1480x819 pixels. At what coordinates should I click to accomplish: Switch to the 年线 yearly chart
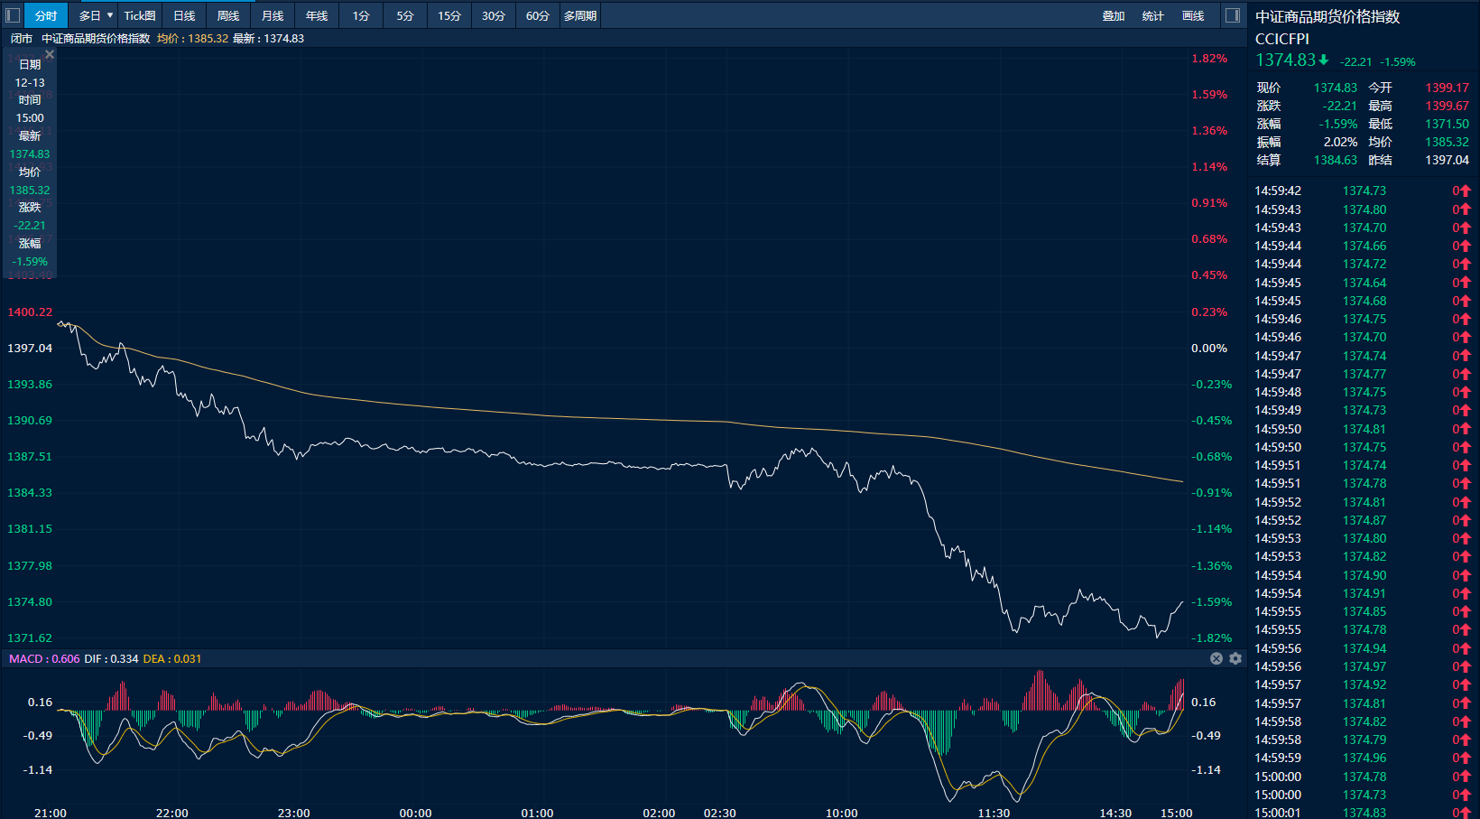point(317,15)
